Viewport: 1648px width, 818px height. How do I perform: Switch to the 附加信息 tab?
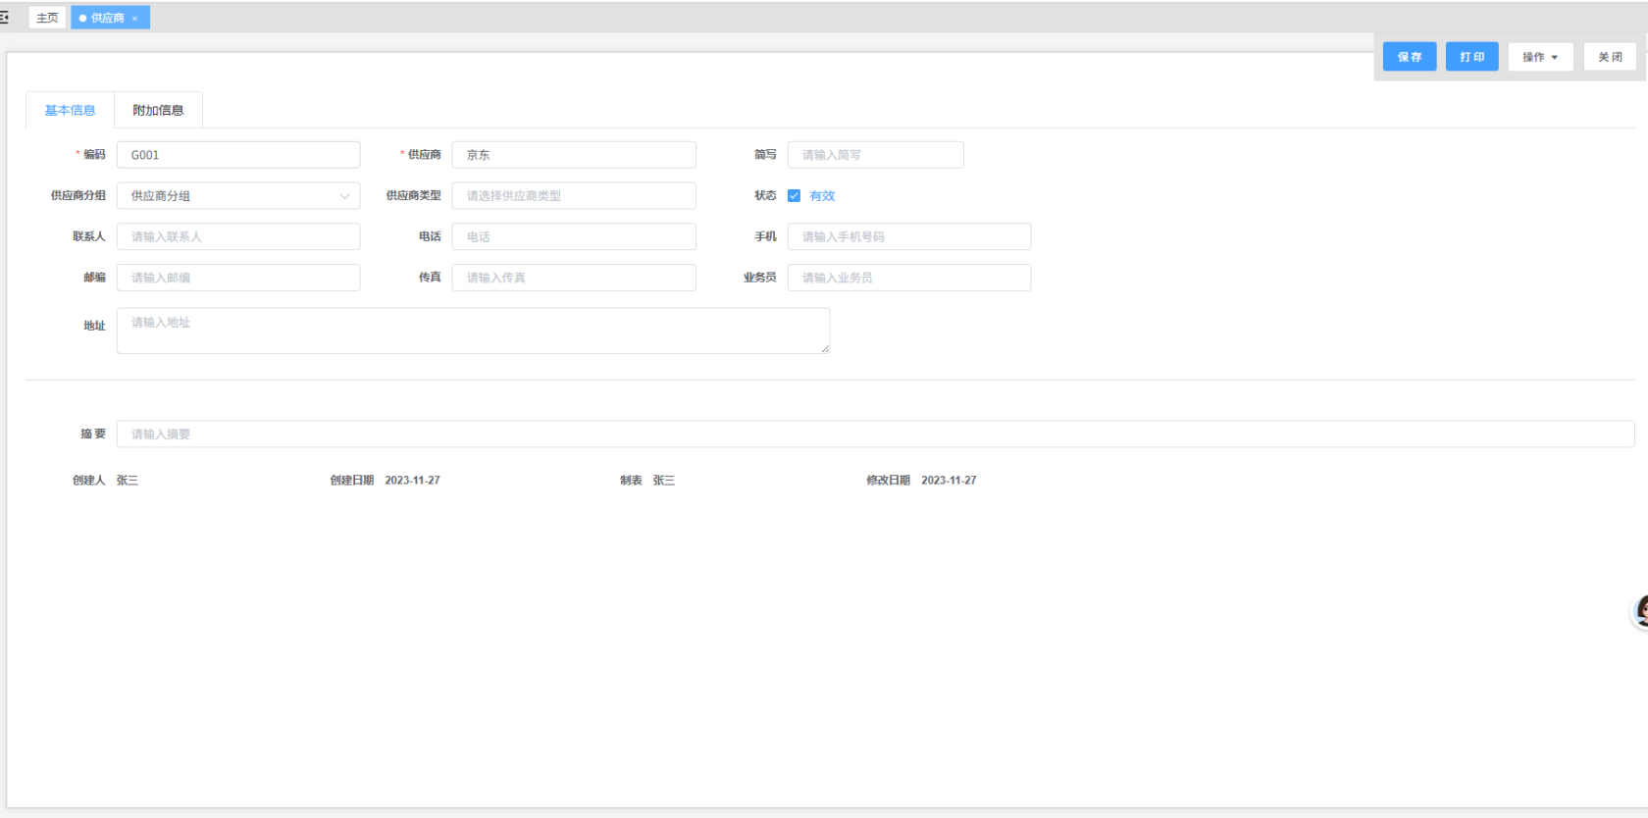(158, 110)
